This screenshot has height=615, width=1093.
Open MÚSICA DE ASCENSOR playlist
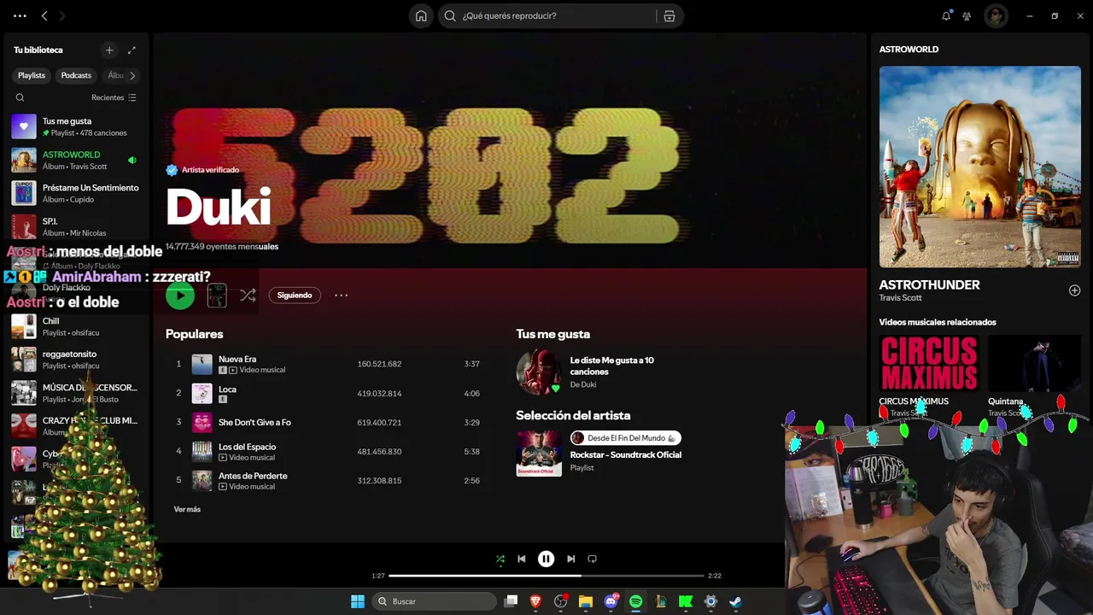pyautogui.click(x=75, y=393)
